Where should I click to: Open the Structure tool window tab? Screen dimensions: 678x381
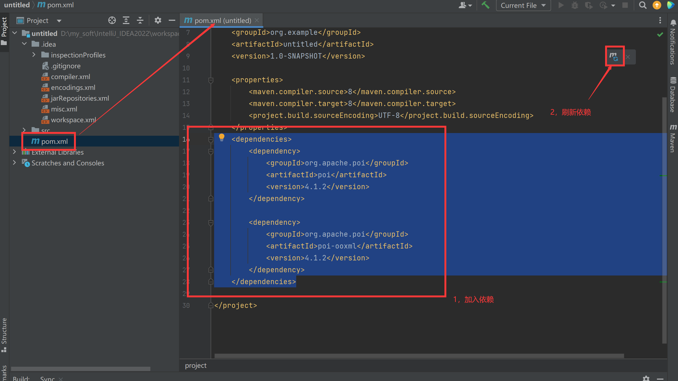pyautogui.click(x=4, y=334)
